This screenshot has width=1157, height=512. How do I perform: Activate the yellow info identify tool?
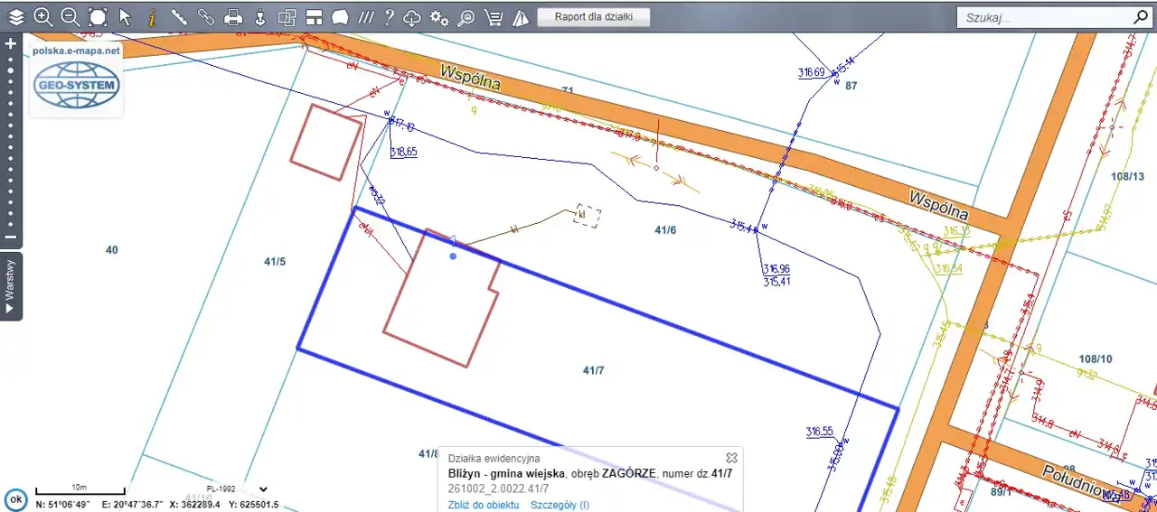point(152,17)
